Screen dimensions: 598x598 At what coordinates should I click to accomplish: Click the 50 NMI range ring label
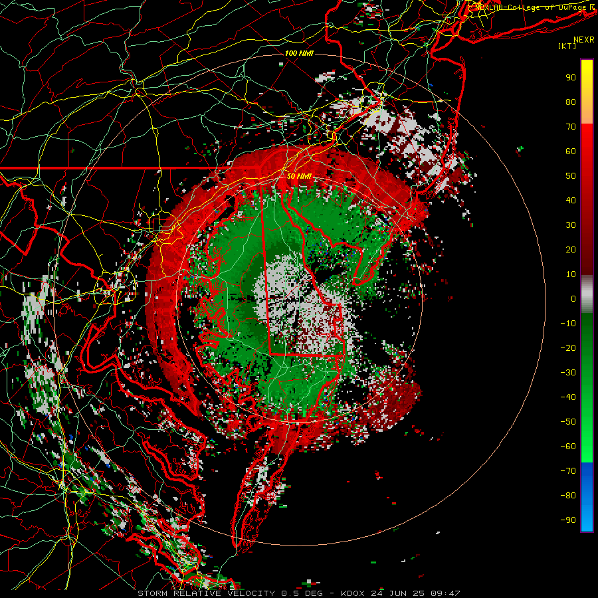pyautogui.click(x=300, y=176)
